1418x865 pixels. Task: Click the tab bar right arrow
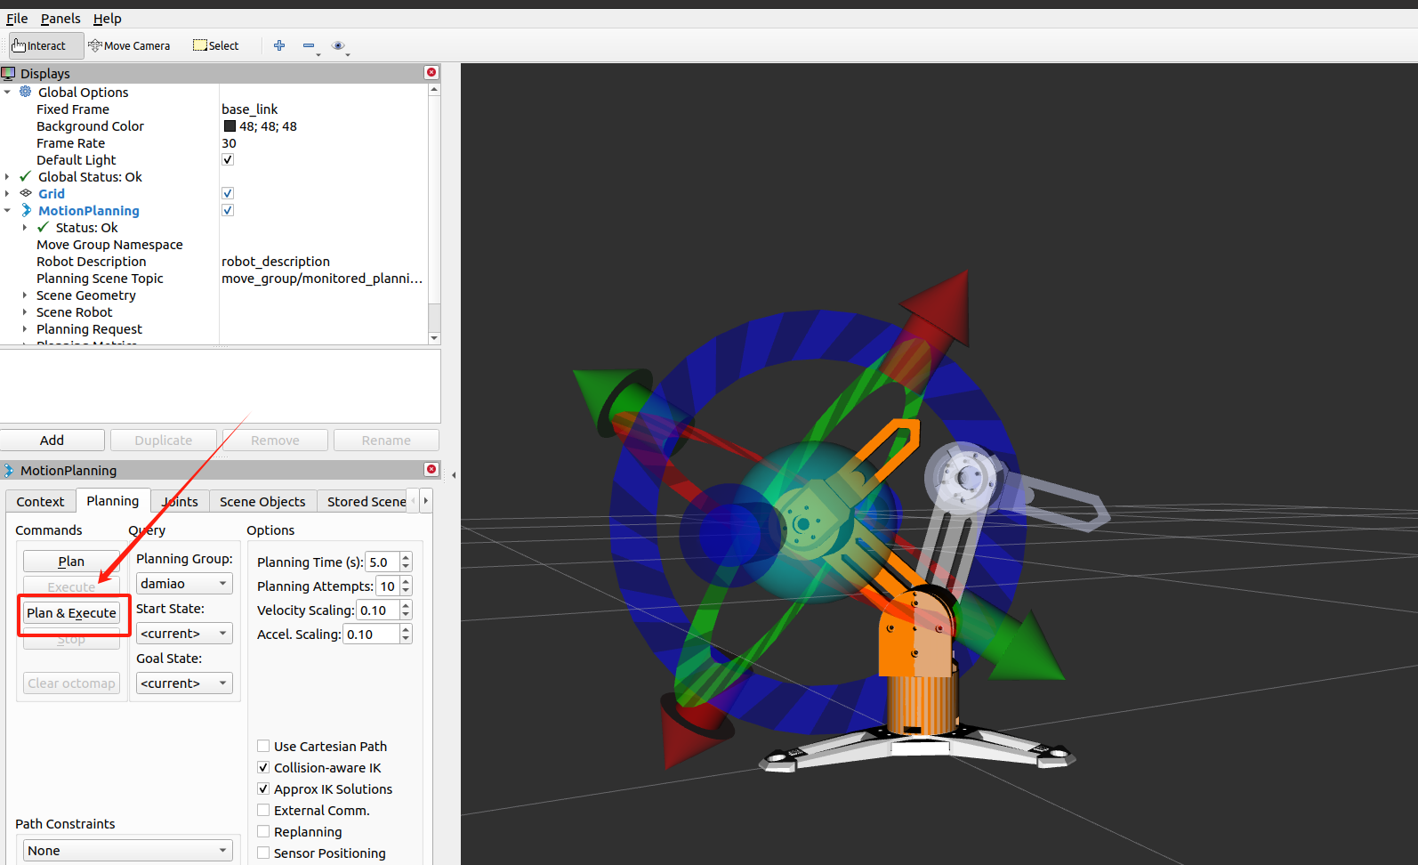click(426, 501)
